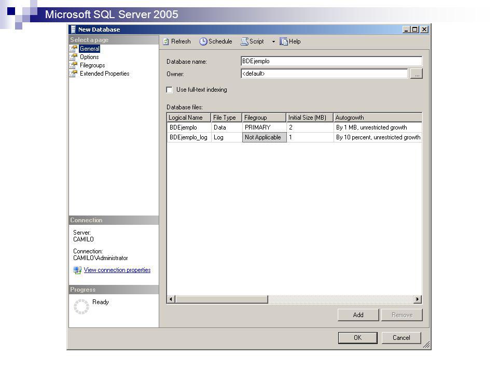Close the New Database dialog
Image resolution: width=498 pixels, height=373 pixels.
(425, 30)
